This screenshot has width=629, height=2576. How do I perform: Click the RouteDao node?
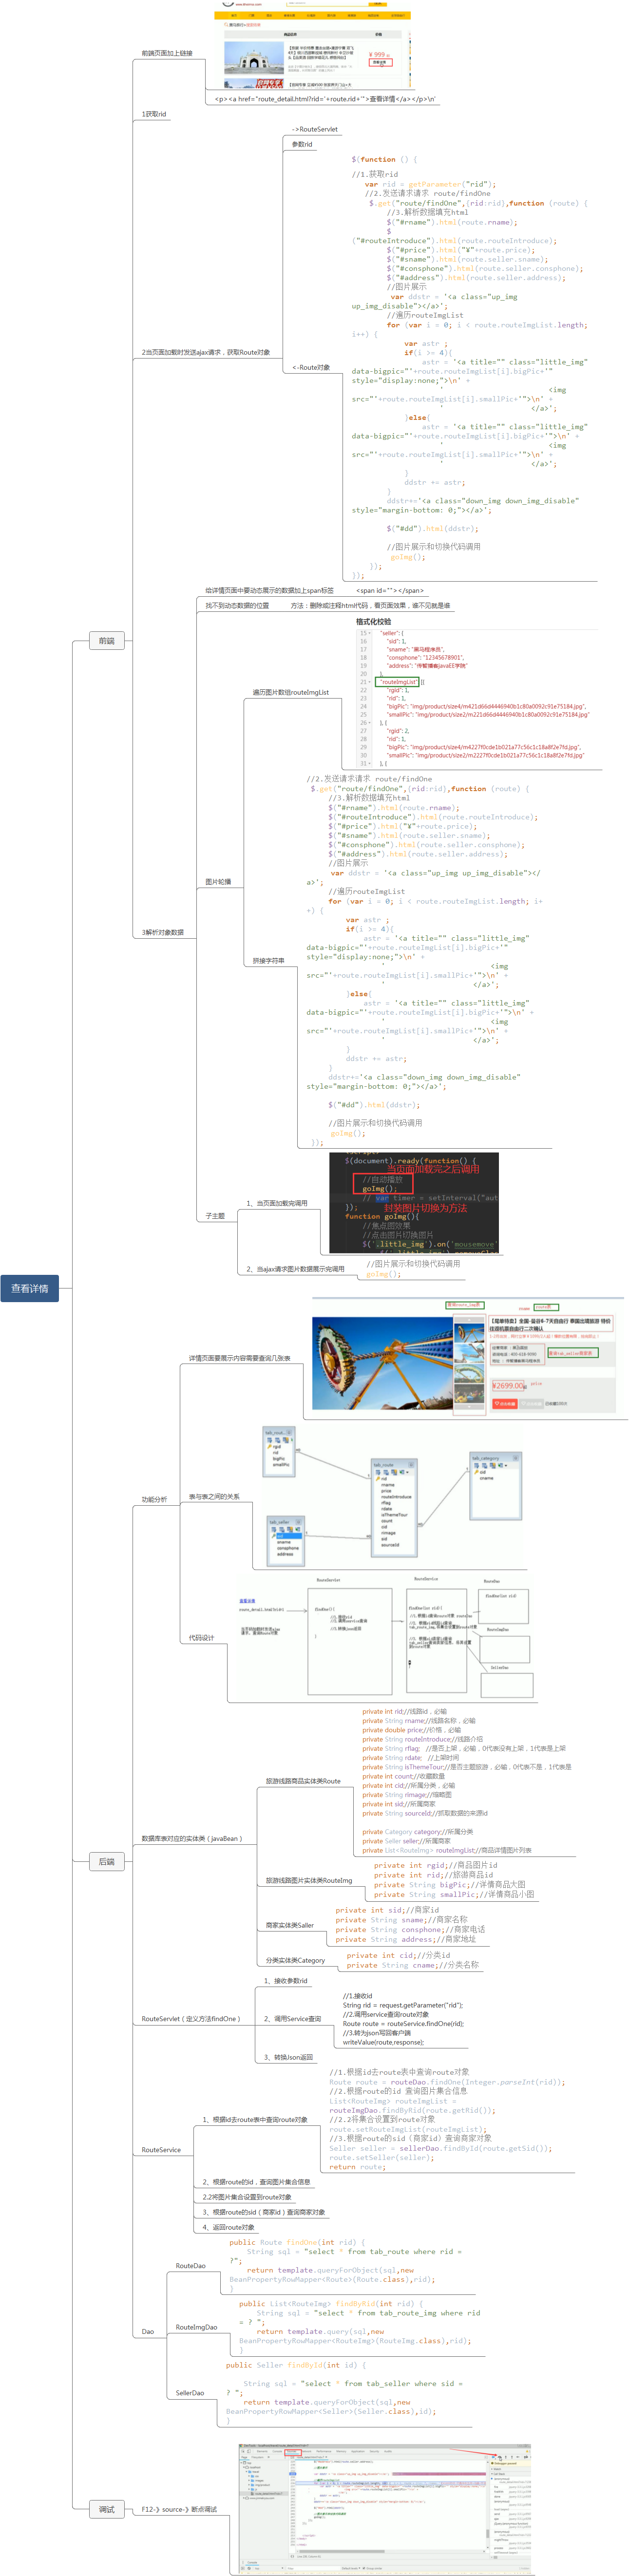point(190,2265)
